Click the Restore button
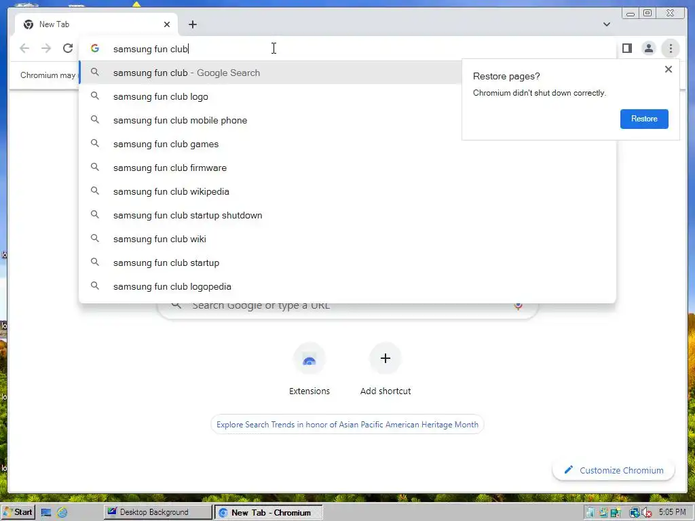The image size is (695, 521). pos(644,119)
